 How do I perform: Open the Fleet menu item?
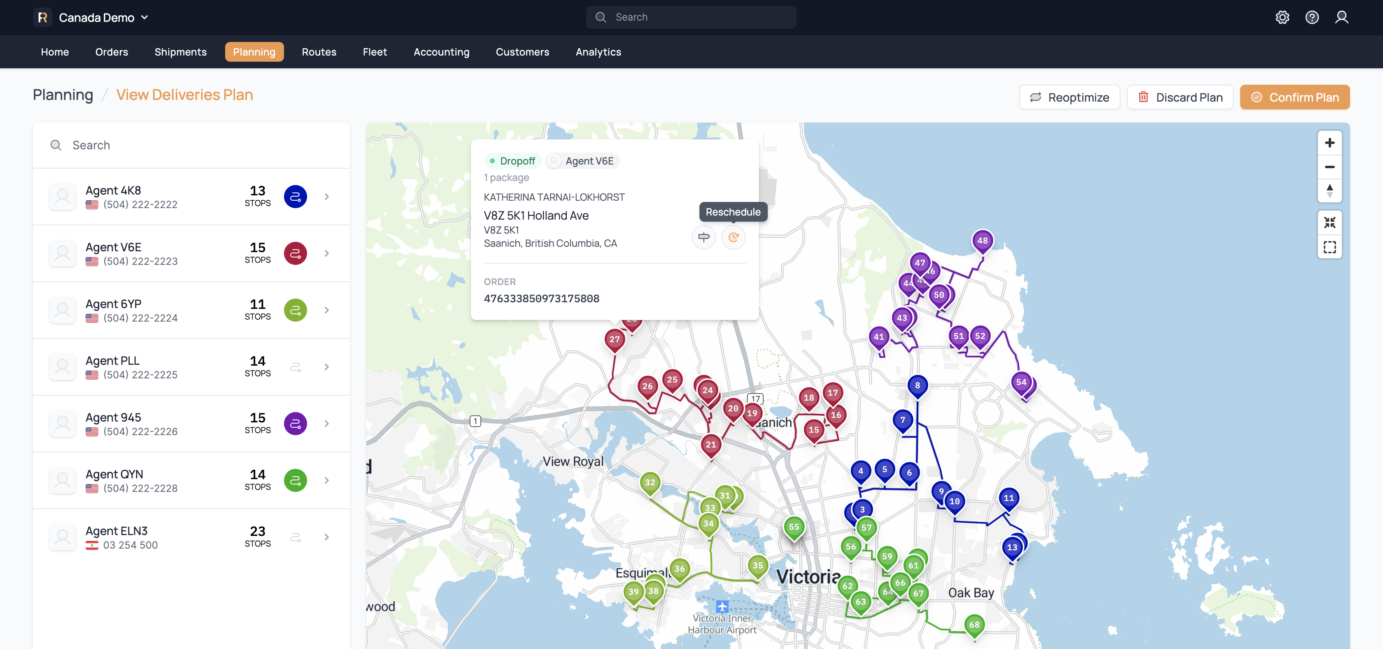[x=374, y=52]
